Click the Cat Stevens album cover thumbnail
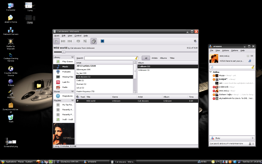 (x=64, y=134)
